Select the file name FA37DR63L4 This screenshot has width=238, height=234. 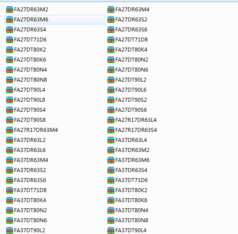pos(131,140)
